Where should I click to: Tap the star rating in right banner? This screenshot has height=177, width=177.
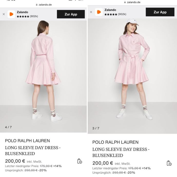click(x=111, y=14)
